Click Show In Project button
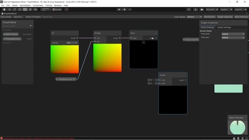 click(33, 17)
